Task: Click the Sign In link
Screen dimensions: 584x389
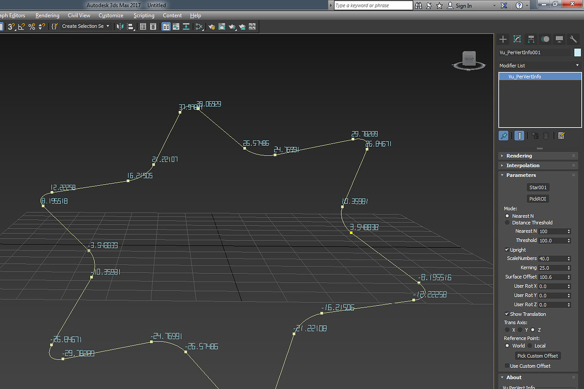Action: (464, 5)
